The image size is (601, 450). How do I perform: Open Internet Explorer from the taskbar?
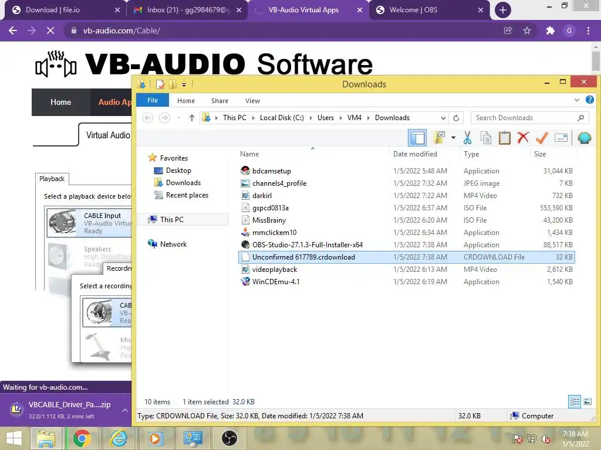(119, 438)
